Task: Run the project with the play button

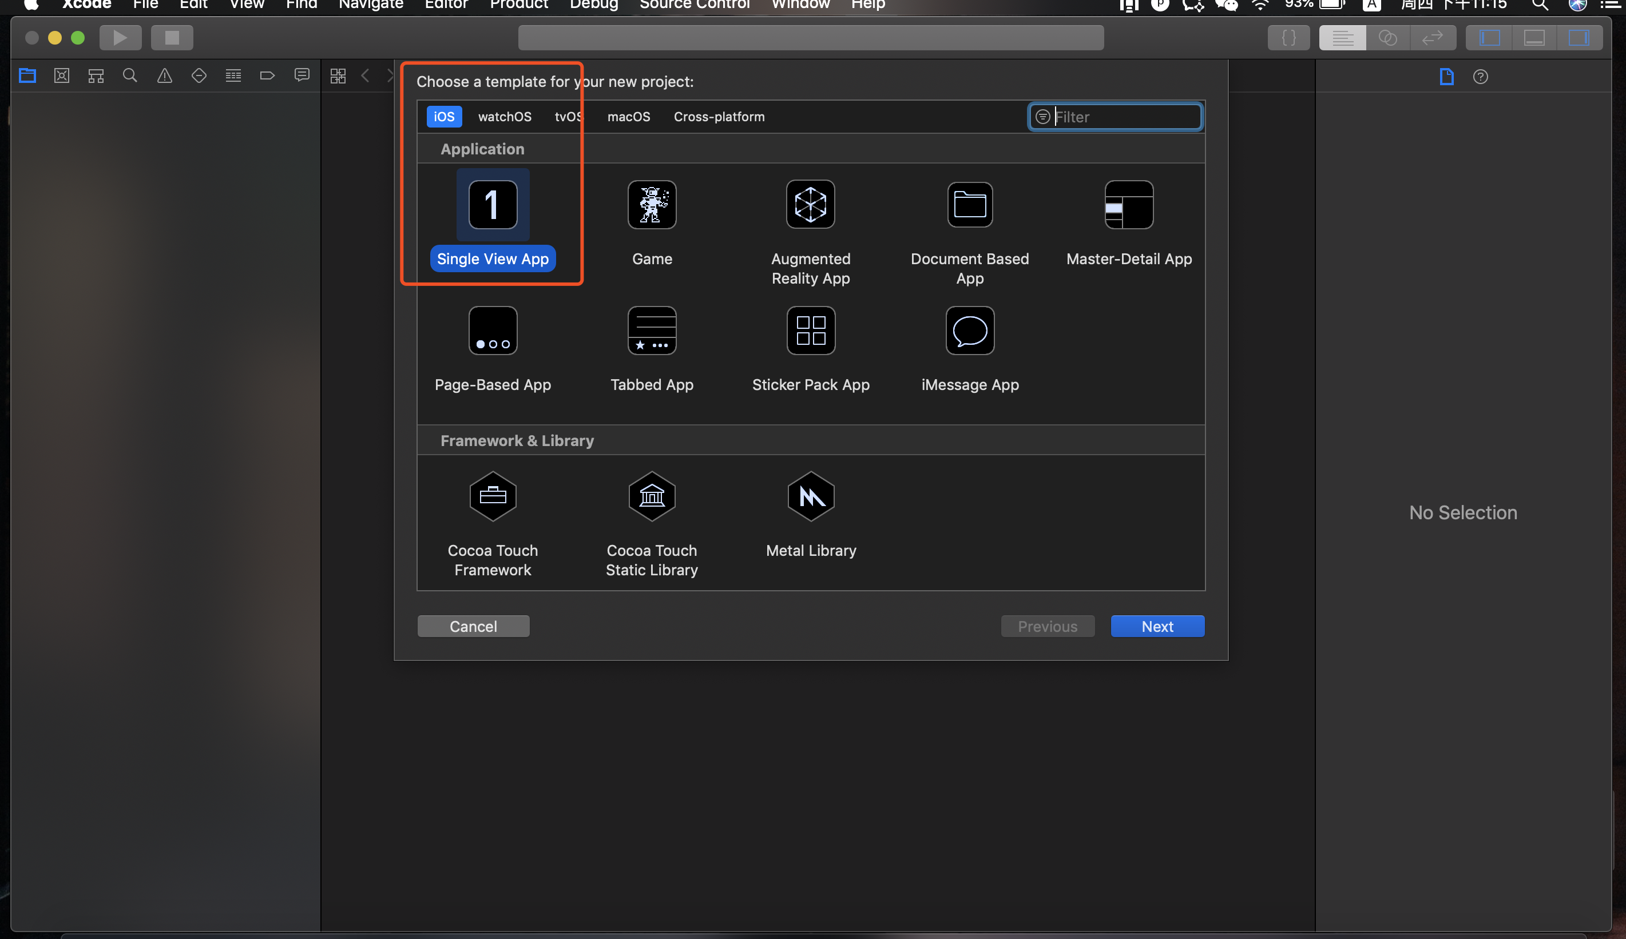Action: pos(120,37)
